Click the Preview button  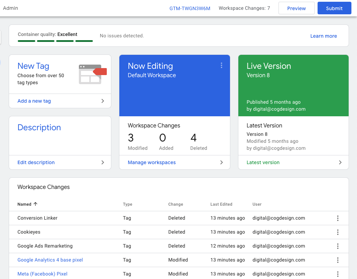coord(296,8)
